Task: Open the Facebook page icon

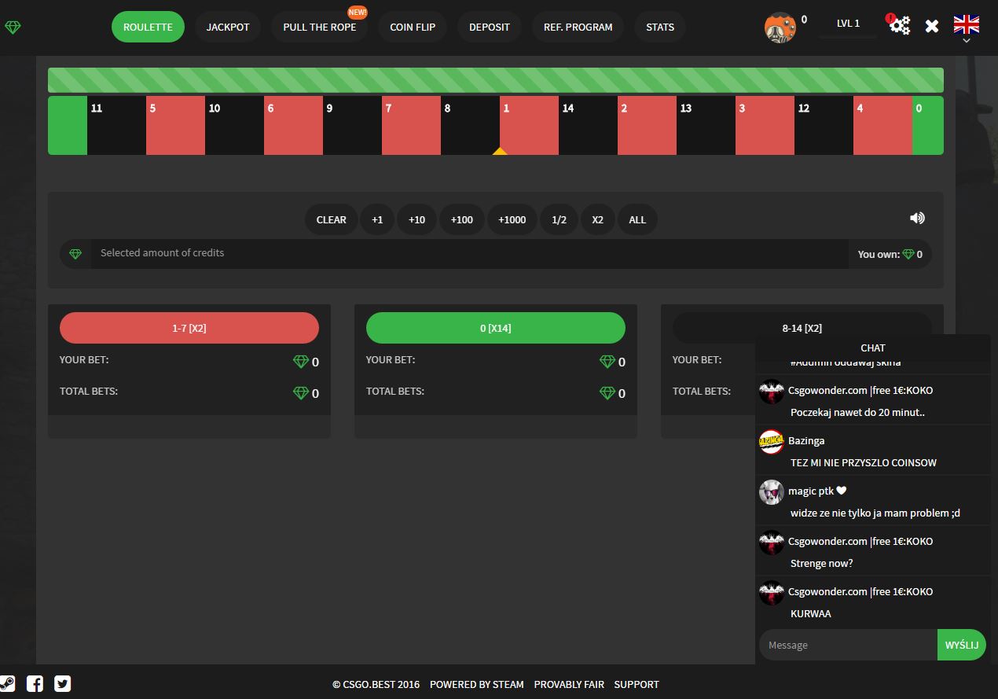Action: pos(35,683)
